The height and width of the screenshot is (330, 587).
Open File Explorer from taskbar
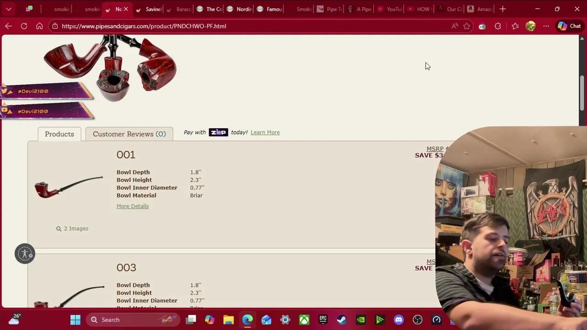228,319
